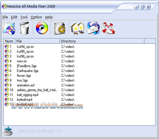Click the media icon in row 7

pos(7,75)
